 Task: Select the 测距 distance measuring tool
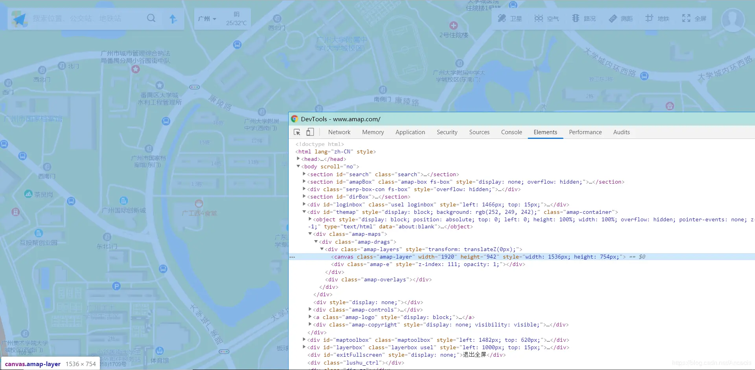click(x=621, y=18)
